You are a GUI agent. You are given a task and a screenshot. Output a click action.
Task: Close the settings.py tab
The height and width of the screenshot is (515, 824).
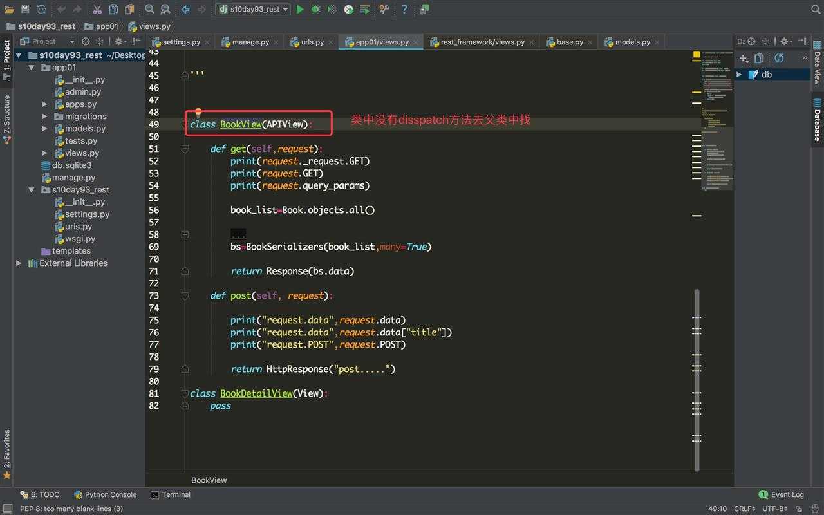point(207,42)
